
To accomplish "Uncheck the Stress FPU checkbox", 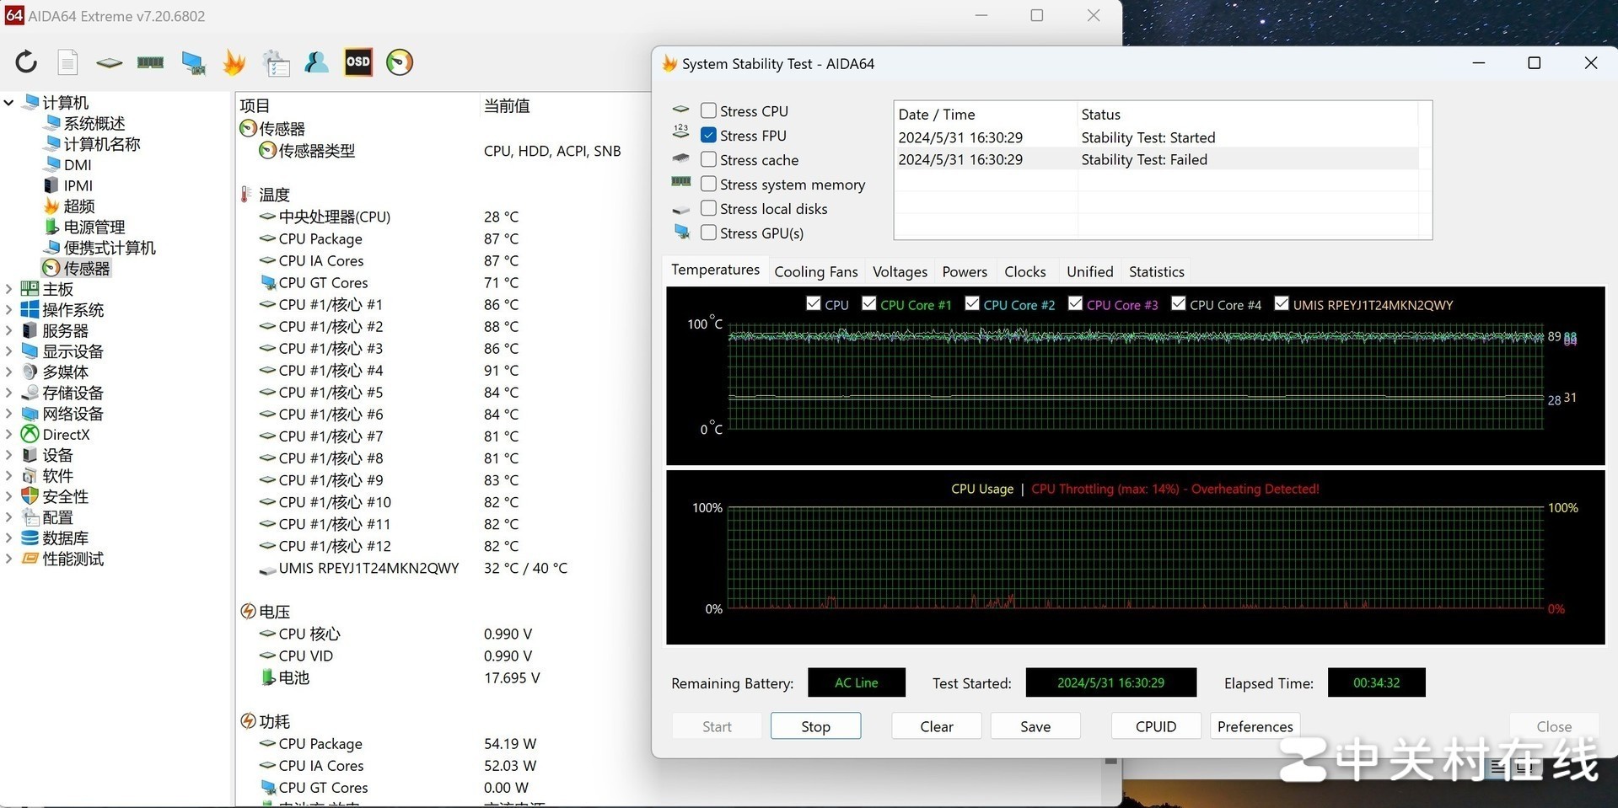I will [x=708, y=135].
